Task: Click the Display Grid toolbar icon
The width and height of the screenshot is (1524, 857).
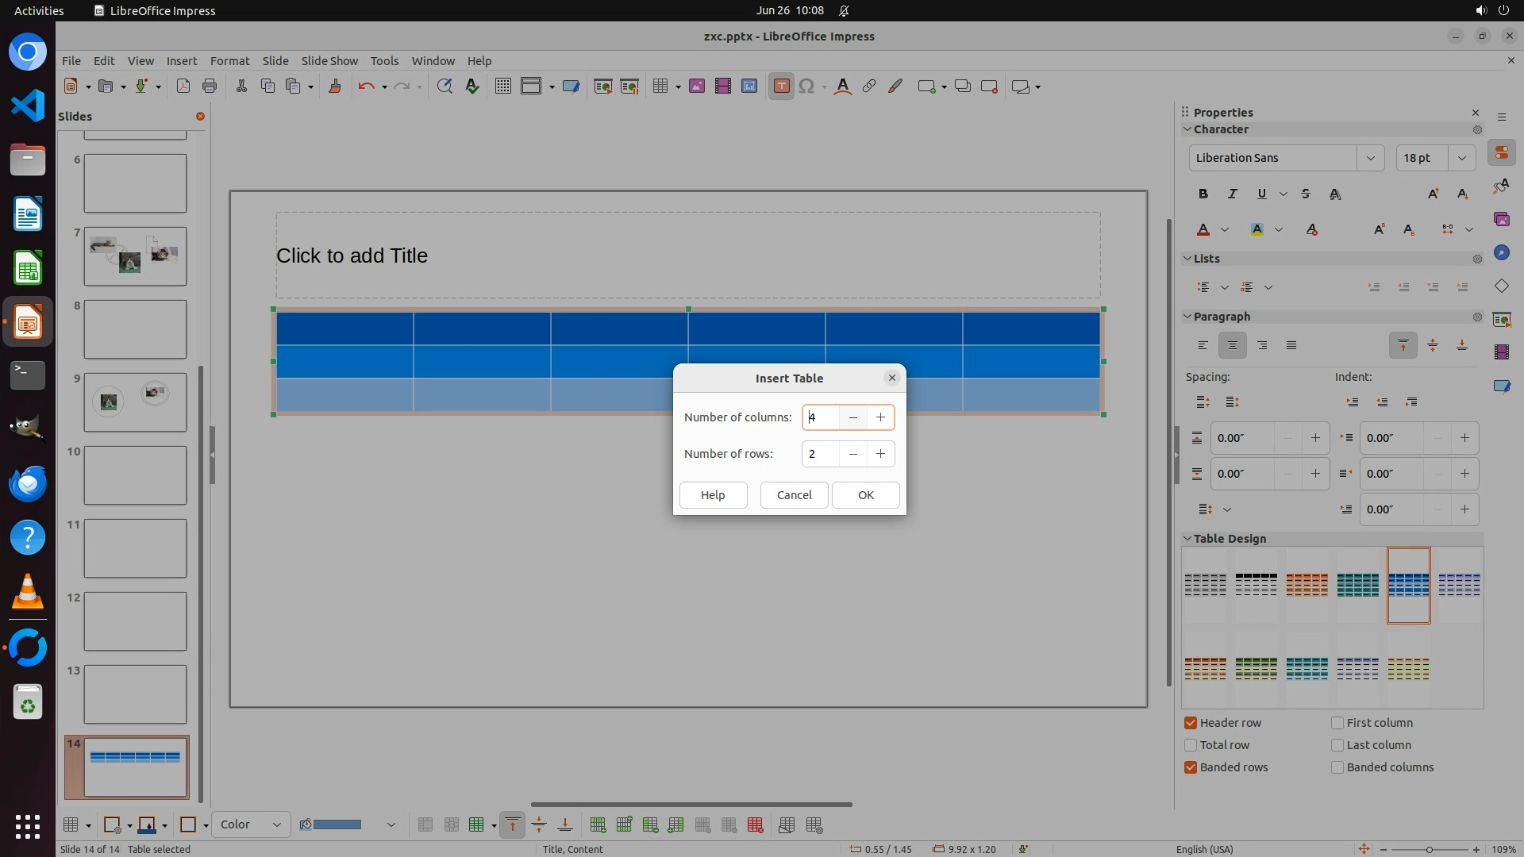Action: click(502, 86)
